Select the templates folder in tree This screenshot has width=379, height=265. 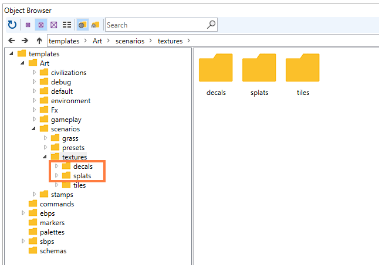click(39, 53)
